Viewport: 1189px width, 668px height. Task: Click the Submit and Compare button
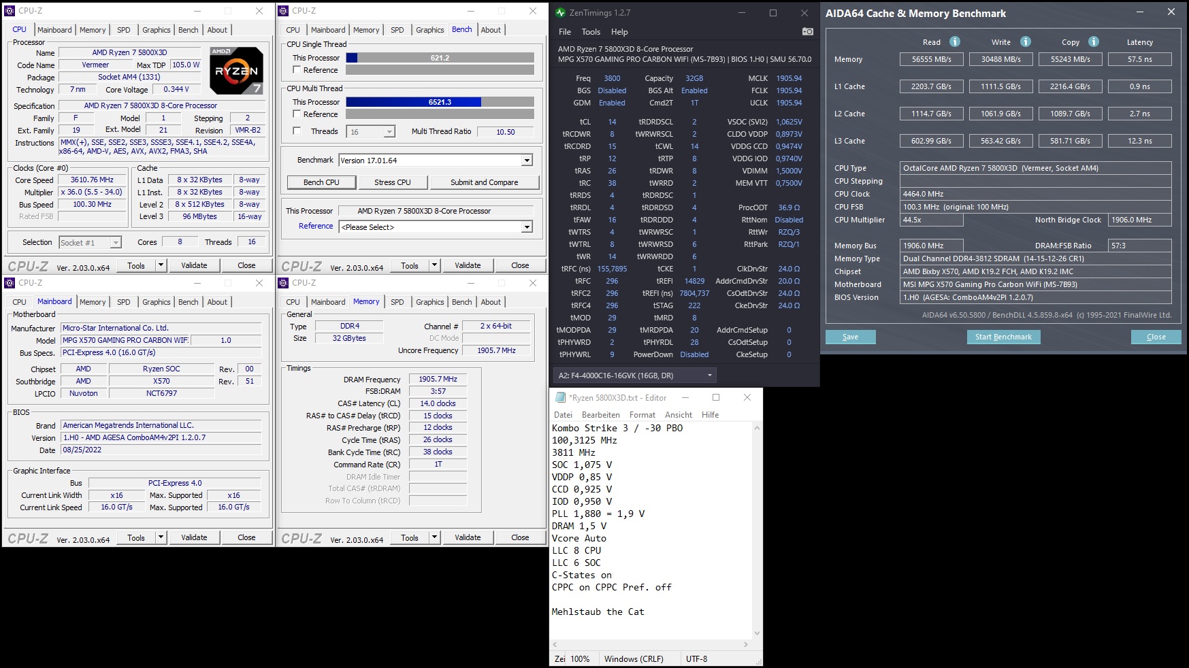[485, 182]
